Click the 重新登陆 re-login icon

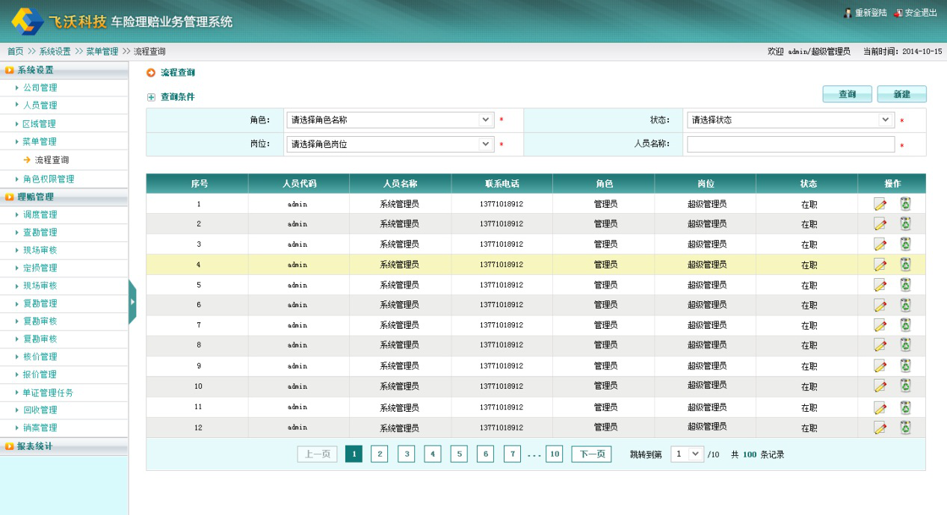coord(848,13)
